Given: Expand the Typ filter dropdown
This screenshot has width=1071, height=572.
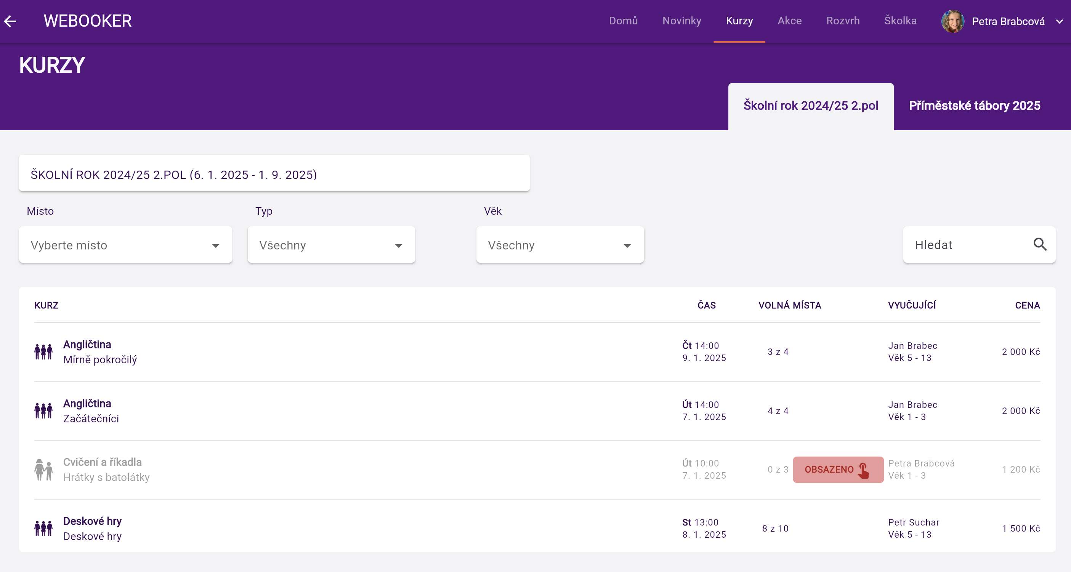Looking at the screenshot, I should coord(331,244).
